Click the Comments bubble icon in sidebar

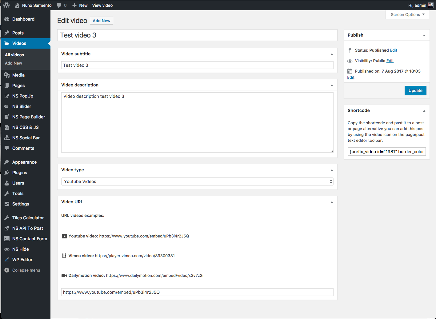click(7, 148)
